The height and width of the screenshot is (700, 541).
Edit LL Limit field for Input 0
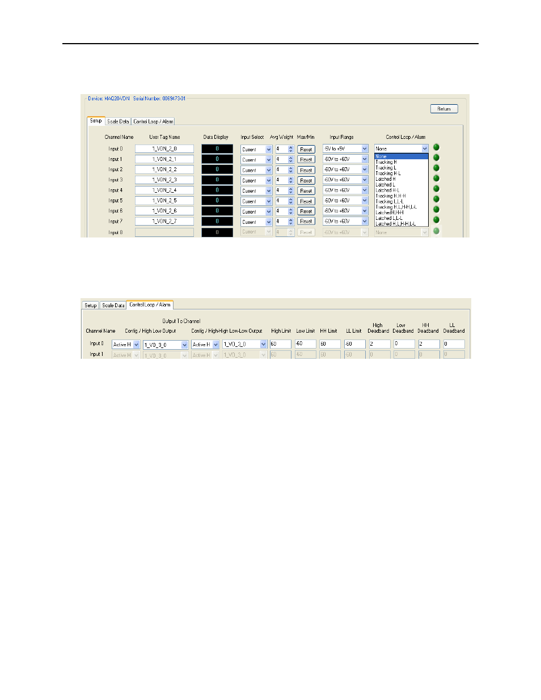pos(355,344)
